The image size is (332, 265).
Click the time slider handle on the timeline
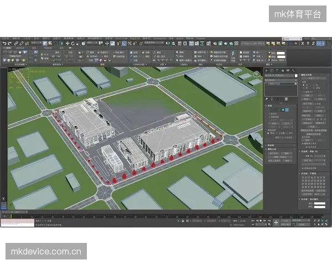click(x=15, y=212)
